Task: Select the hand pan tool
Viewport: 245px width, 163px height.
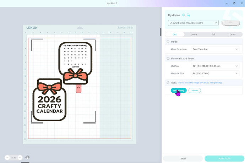Action: pyautogui.click(x=28, y=157)
